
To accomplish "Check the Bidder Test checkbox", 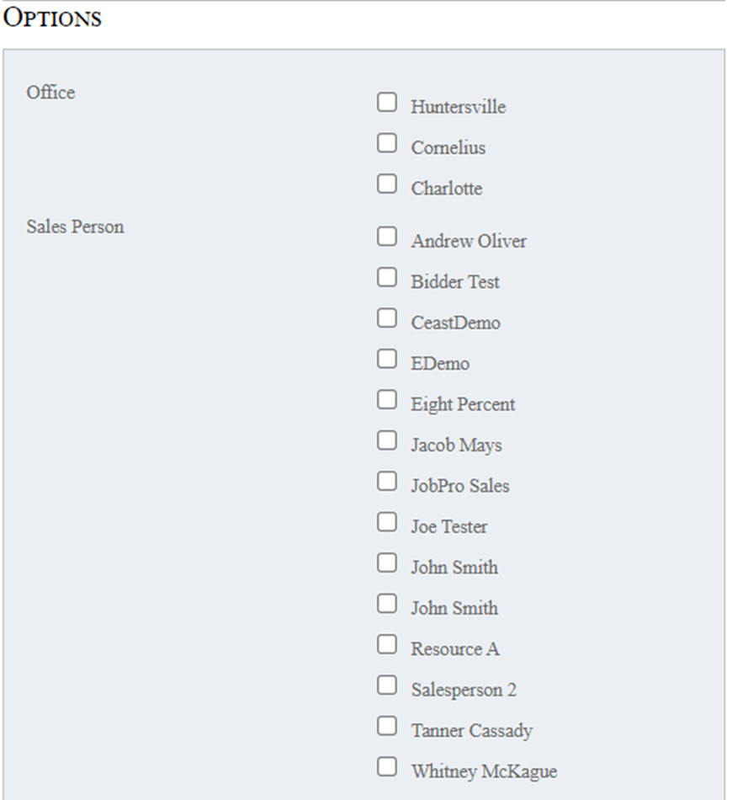I will [386, 277].
